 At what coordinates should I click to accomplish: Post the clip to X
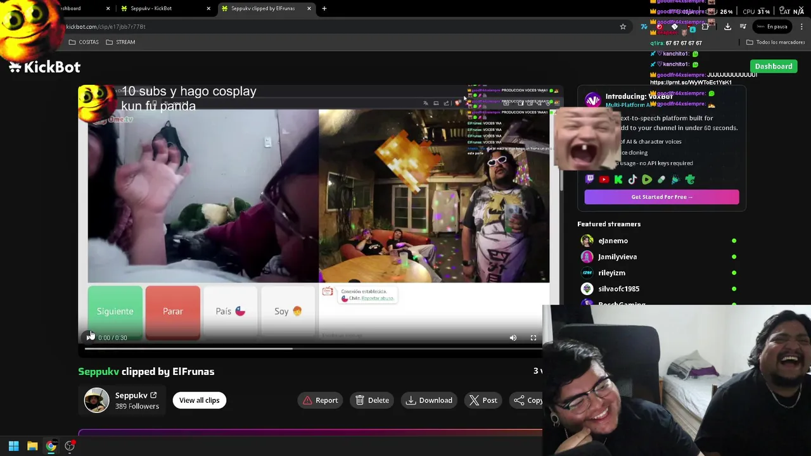coord(483,400)
